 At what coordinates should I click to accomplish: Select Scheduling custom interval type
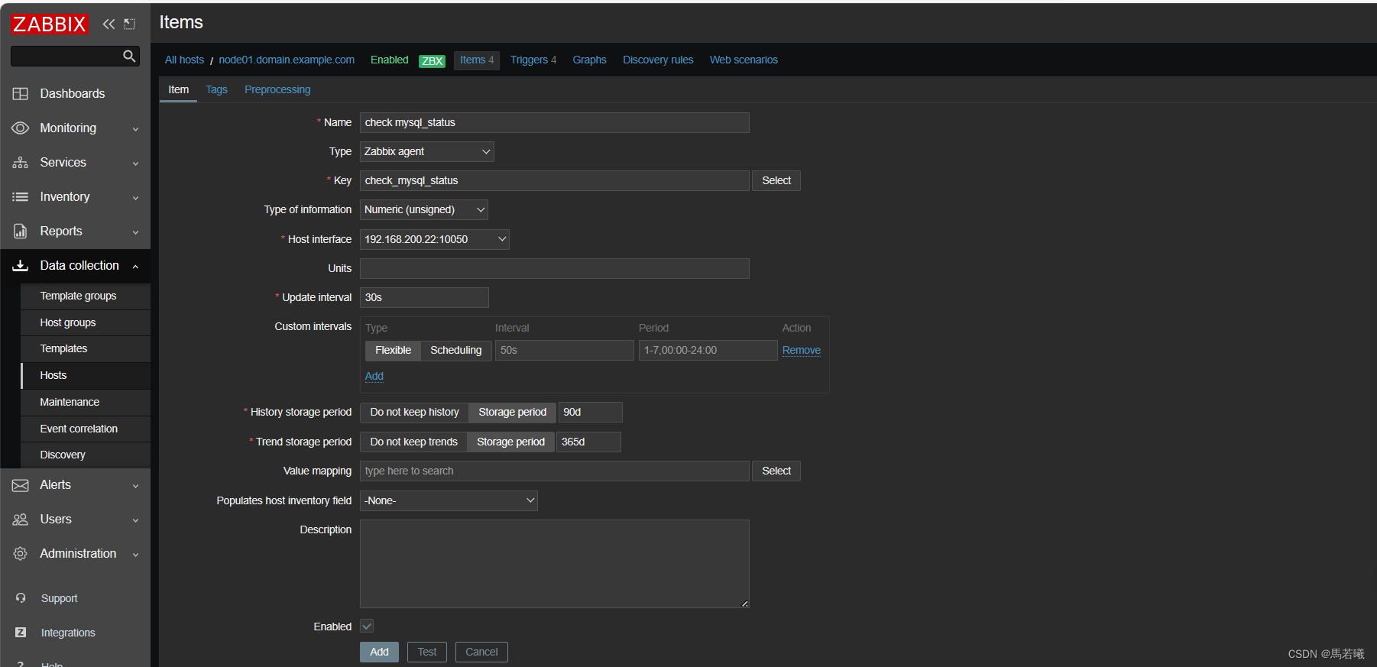(455, 350)
